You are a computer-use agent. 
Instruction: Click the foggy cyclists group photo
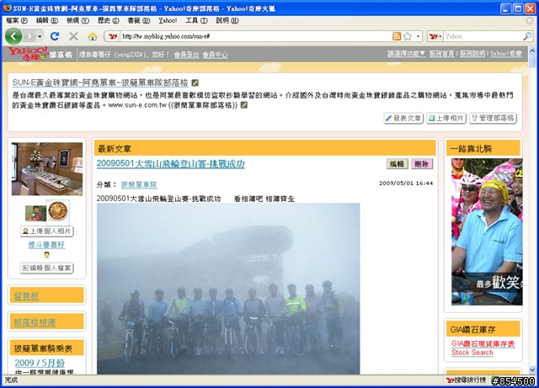228,289
